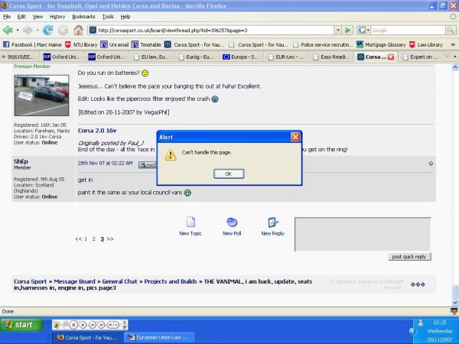Click the post quick reply button
The height and width of the screenshot is (344, 459).
(411, 257)
